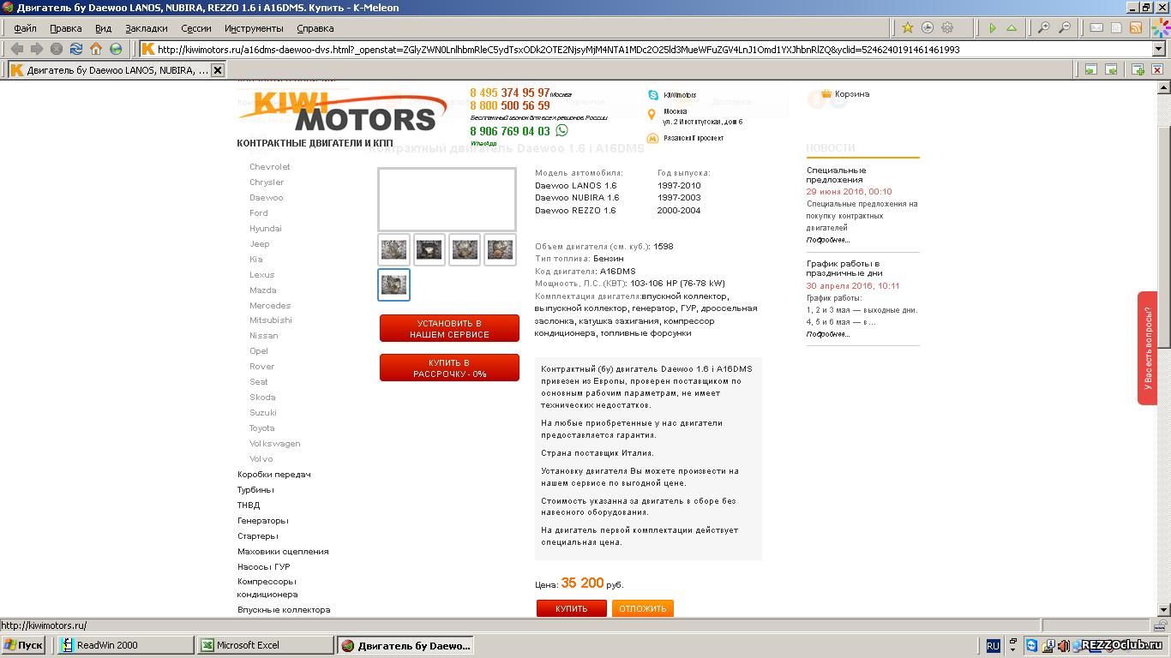Image resolution: width=1171 pixels, height=658 pixels.
Task: Click the У Вас есть вопросы side tab
Action: tap(1147, 348)
